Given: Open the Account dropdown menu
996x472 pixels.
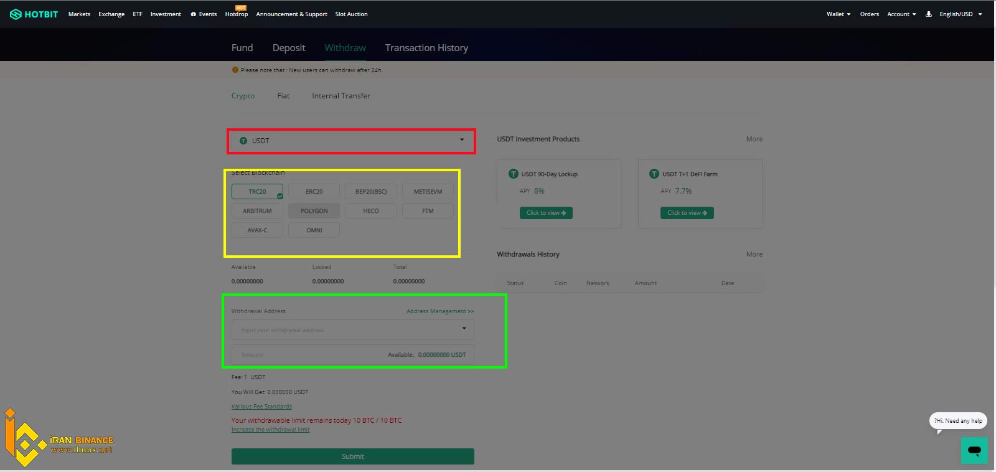Looking at the screenshot, I should coord(901,14).
